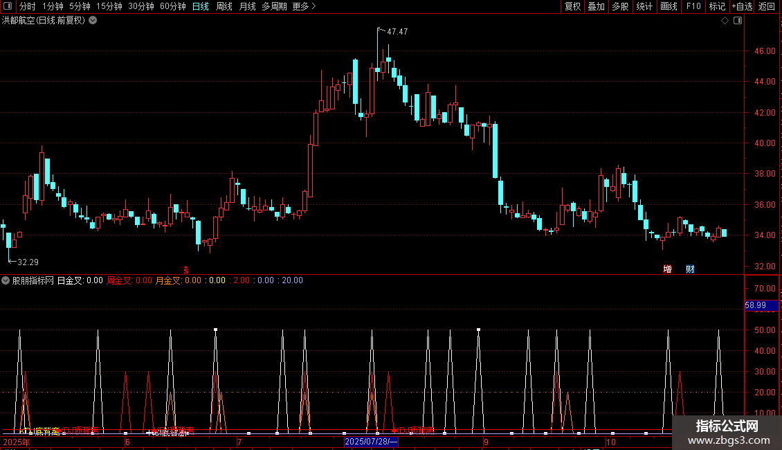Click the 58.99 indicator axis value
Viewport: 782px width, 450px height.
[761, 305]
